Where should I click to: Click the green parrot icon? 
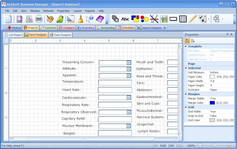[60, 19]
